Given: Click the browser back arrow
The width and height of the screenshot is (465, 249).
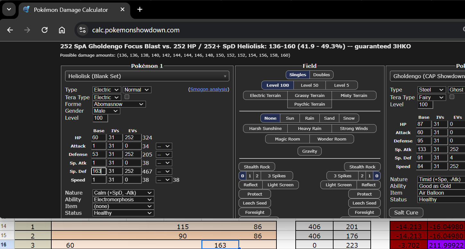Looking at the screenshot, I should click(x=10, y=30).
